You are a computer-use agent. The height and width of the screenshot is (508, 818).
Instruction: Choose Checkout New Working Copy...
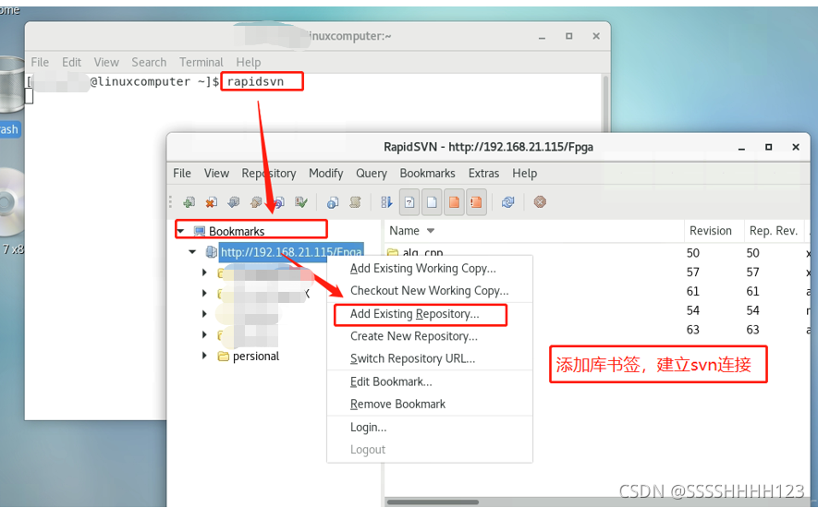(430, 291)
